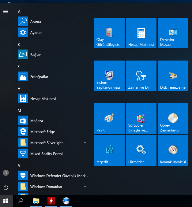Open File Explorer from the taskbar
Screen dimensions: 192x207
(x=36, y=201)
